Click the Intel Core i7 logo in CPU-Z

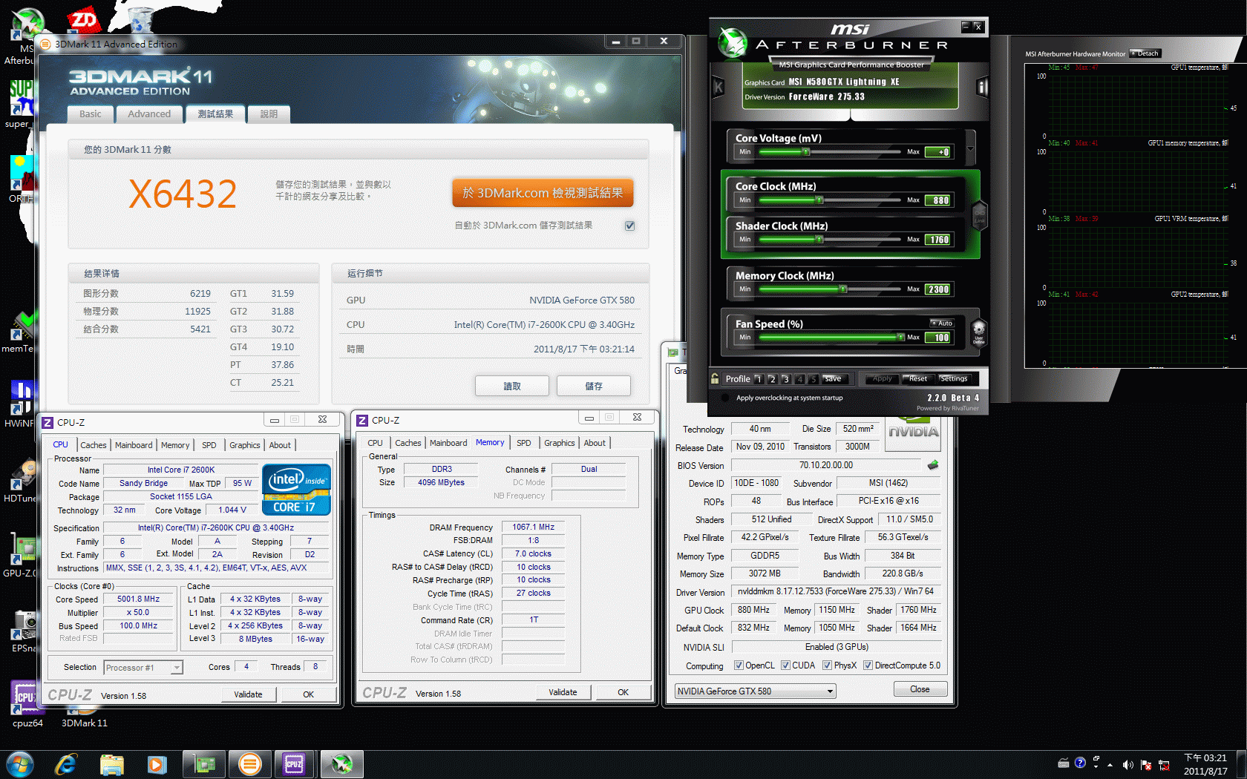point(296,489)
